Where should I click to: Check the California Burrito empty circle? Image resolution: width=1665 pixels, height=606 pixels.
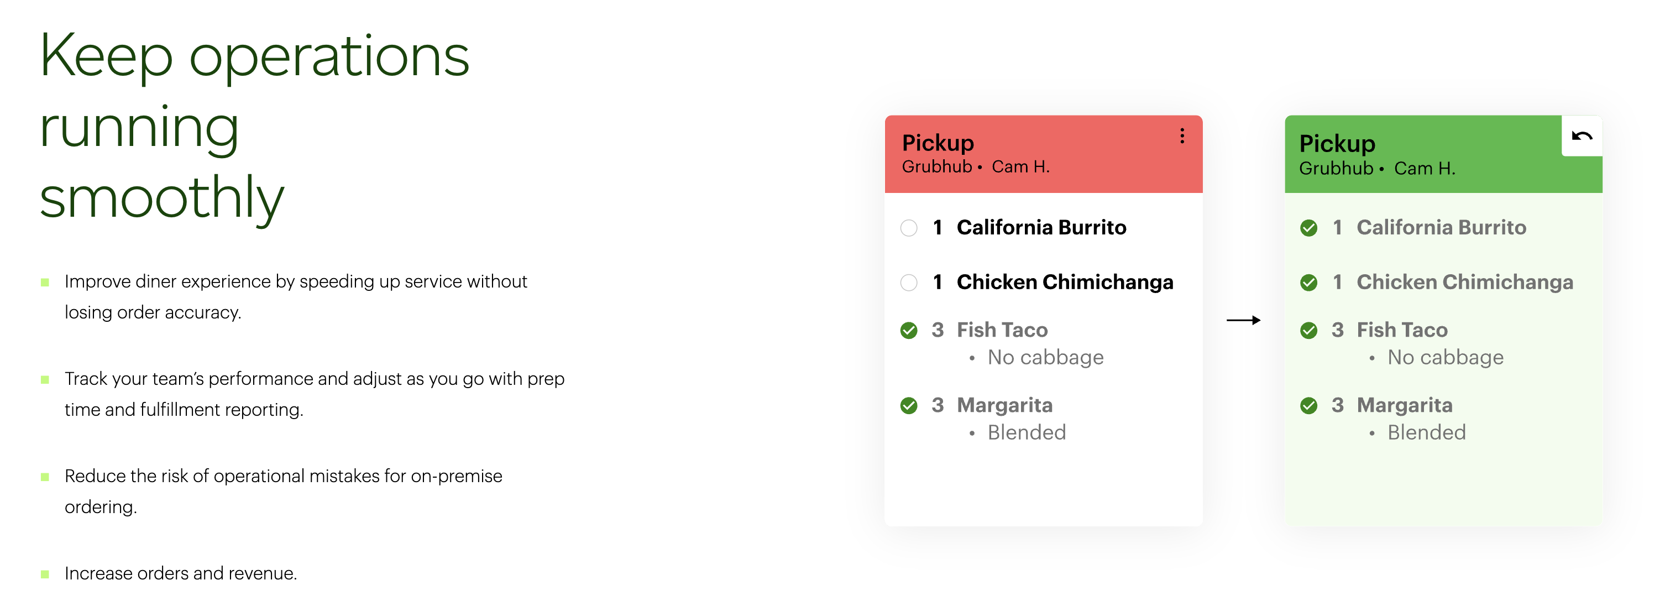908,228
